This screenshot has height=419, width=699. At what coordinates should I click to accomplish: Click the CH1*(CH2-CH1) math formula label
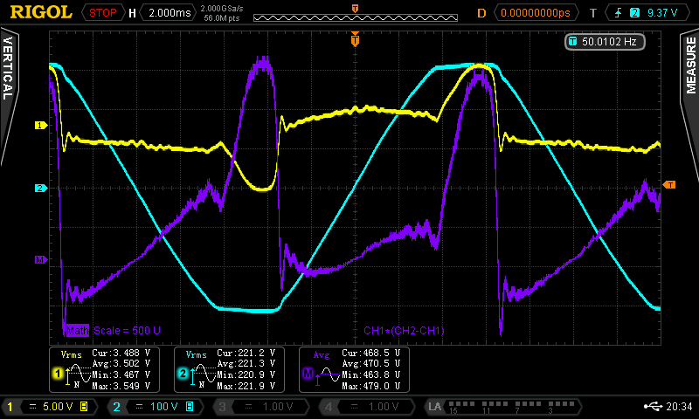(x=404, y=331)
